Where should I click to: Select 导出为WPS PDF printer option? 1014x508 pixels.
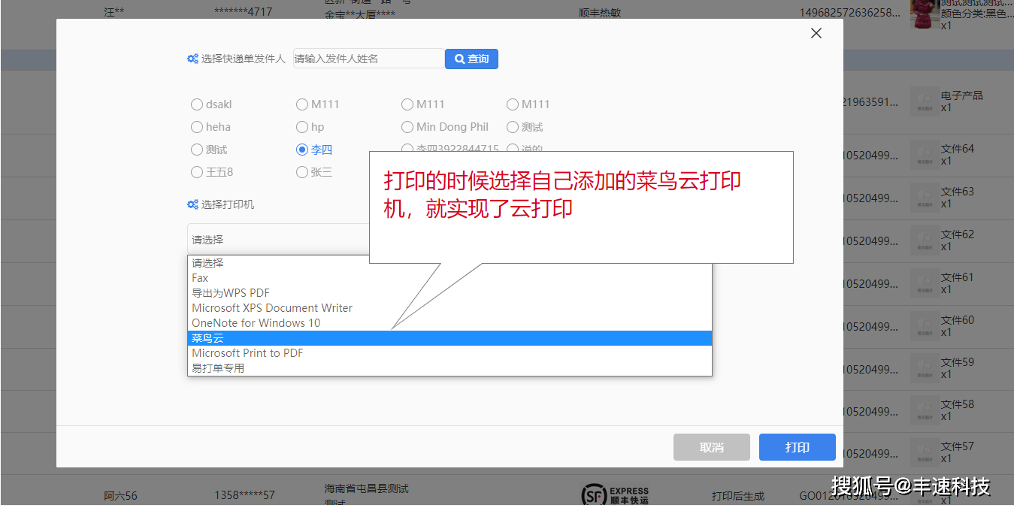449,293
